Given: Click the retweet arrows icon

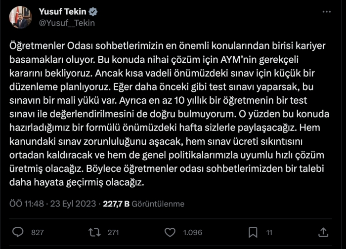Looking at the screenshot, I should pos(94,232).
